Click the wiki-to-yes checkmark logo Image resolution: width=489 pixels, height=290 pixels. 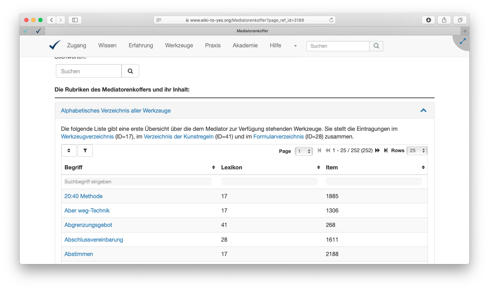(55, 45)
